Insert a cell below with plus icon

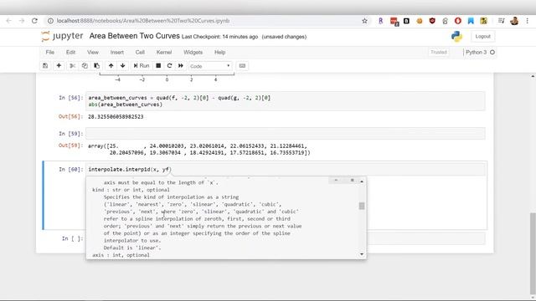tap(59, 66)
